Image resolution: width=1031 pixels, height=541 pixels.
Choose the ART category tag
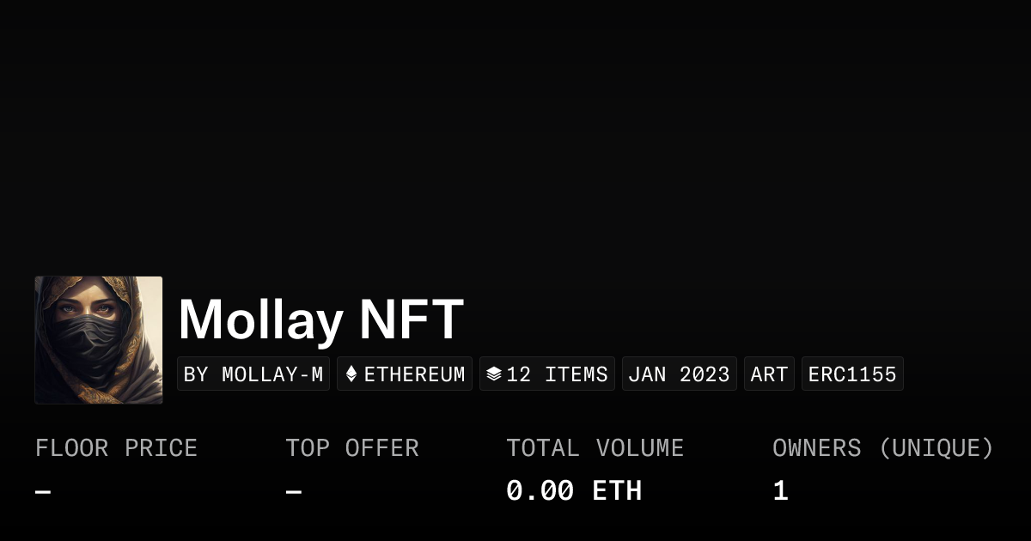point(769,374)
